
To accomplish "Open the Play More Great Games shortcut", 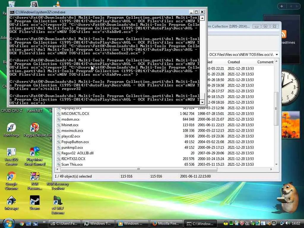I will click(35, 157).
